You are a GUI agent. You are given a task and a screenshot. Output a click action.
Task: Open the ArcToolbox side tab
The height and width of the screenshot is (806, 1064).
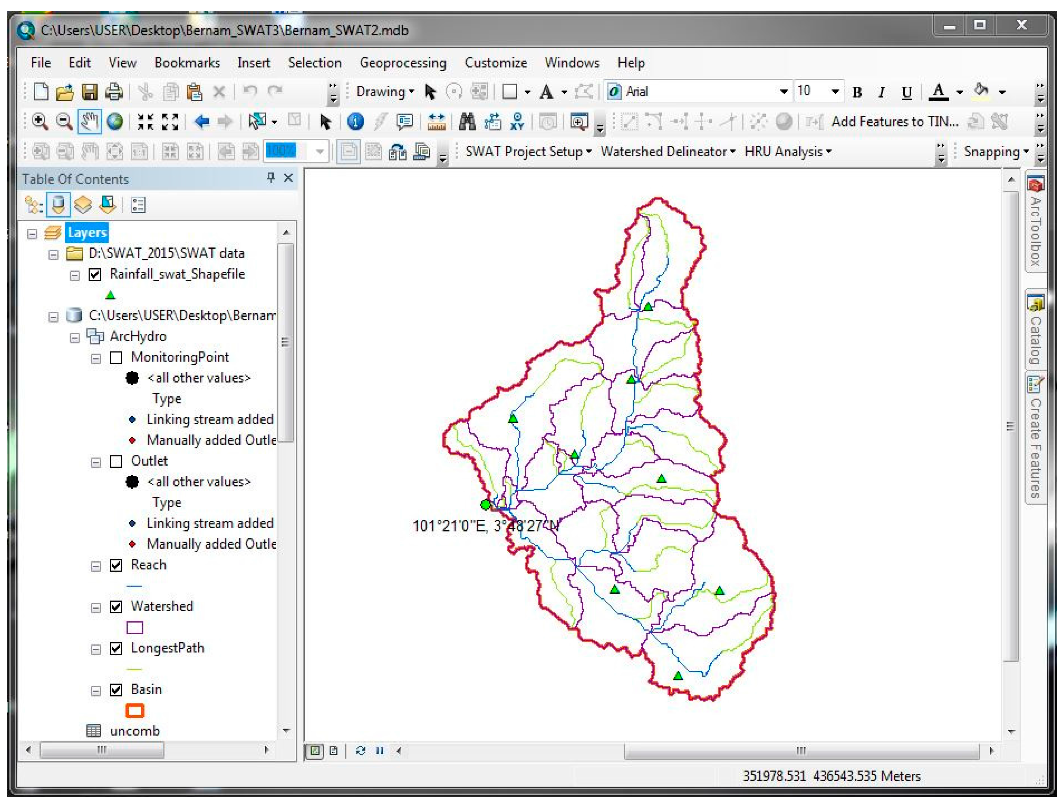[x=1036, y=221]
